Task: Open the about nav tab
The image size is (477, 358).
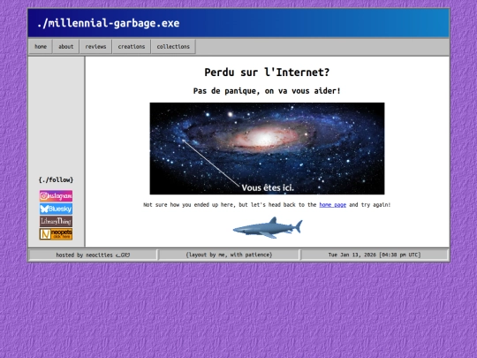Action: point(65,47)
